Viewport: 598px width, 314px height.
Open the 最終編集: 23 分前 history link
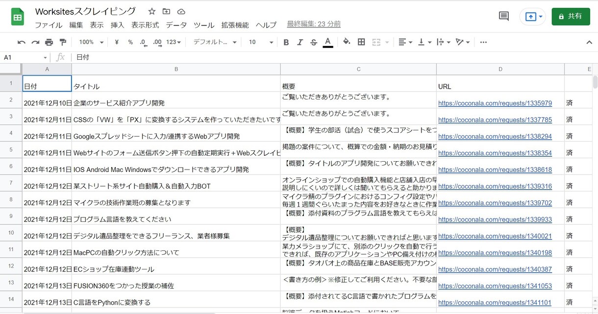pos(314,24)
